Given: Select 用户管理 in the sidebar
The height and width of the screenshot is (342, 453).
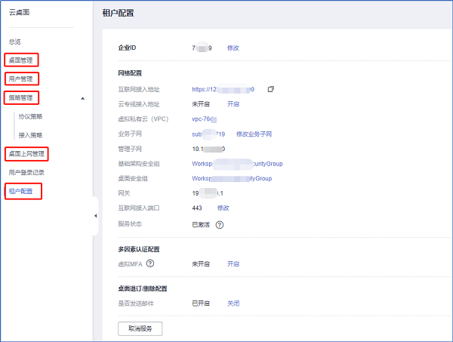Looking at the screenshot, I should [21, 79].
